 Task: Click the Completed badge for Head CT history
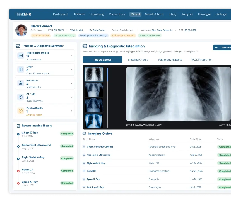[x=67, y=171]
